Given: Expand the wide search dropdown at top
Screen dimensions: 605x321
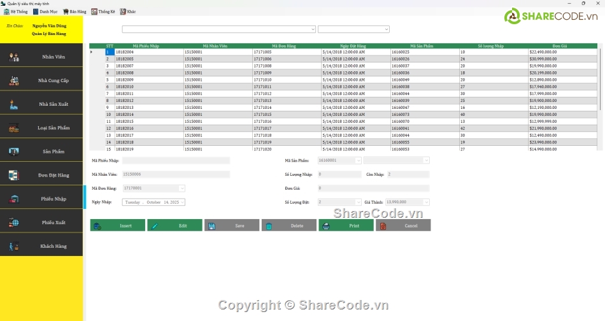Looking at the screenshot, I should coord(313,29).
